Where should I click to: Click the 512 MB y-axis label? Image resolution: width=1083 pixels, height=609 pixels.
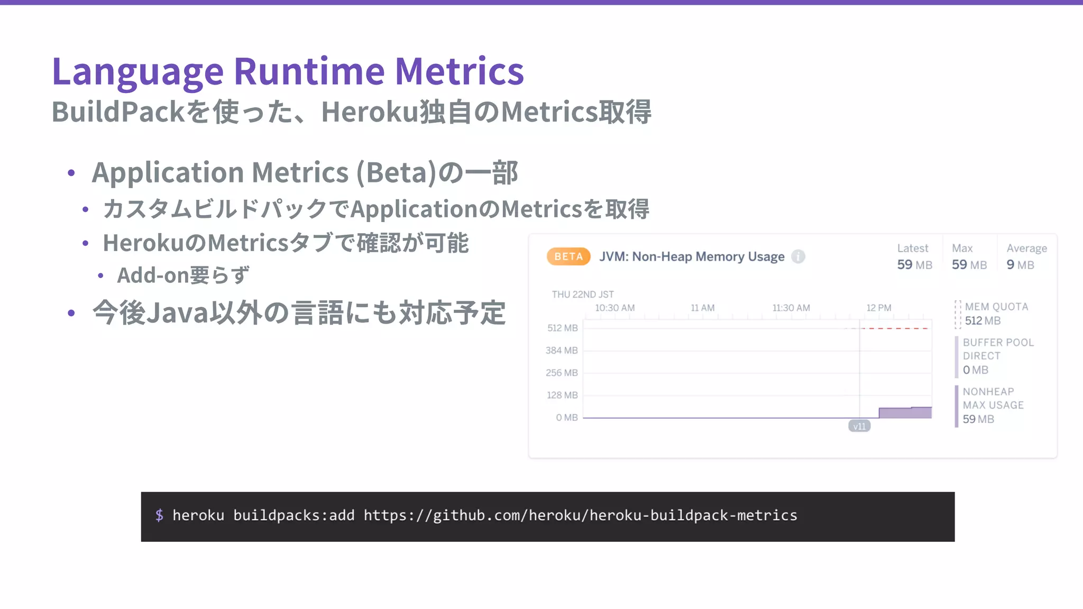coord(562,328)
